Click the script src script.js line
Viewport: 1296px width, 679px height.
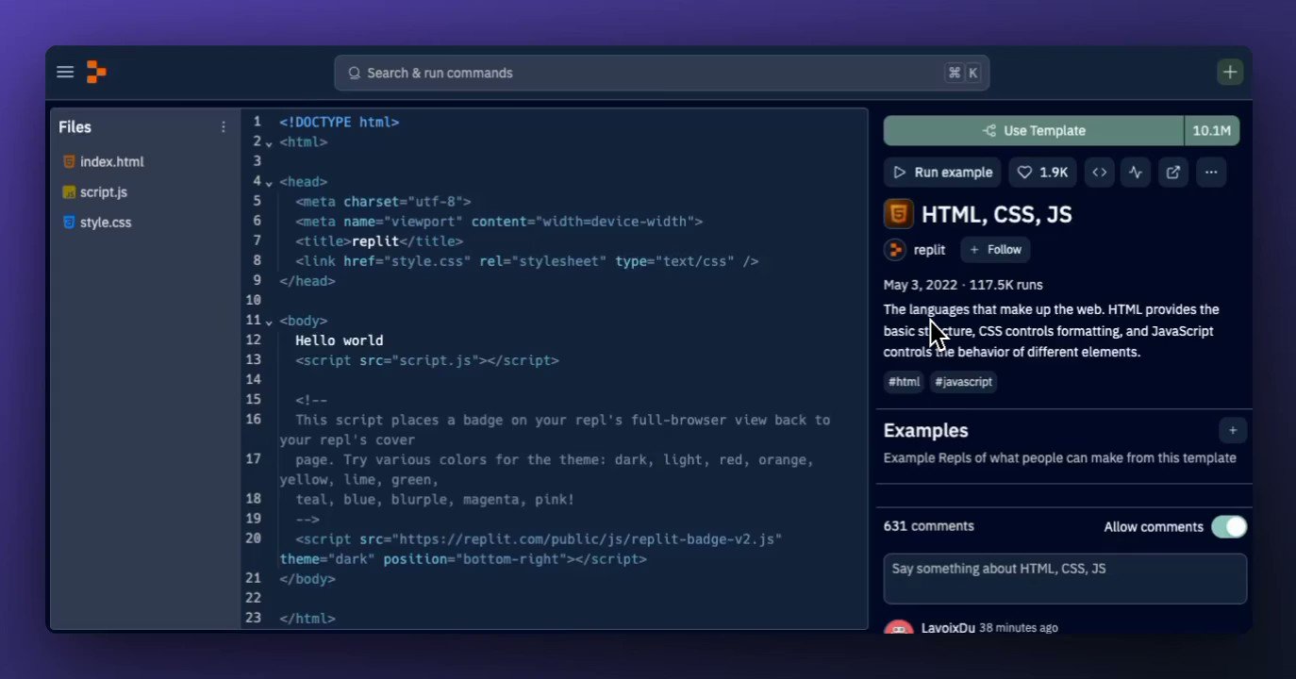[426, 360]
